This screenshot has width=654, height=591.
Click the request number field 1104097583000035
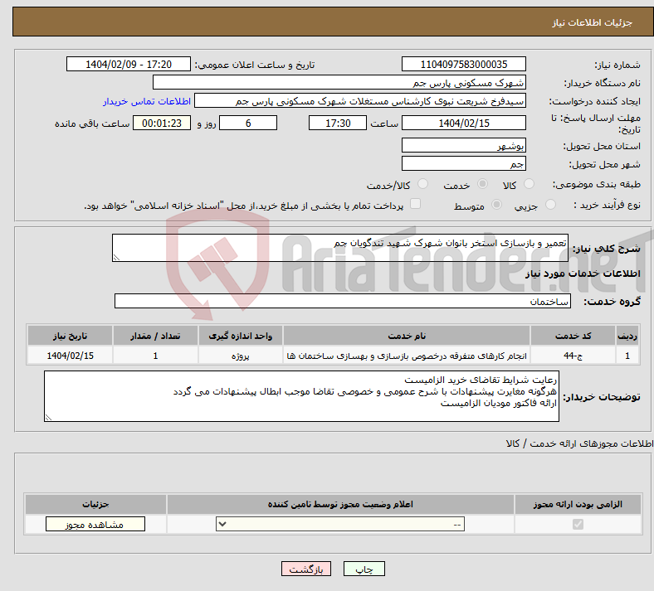point(463,64)
